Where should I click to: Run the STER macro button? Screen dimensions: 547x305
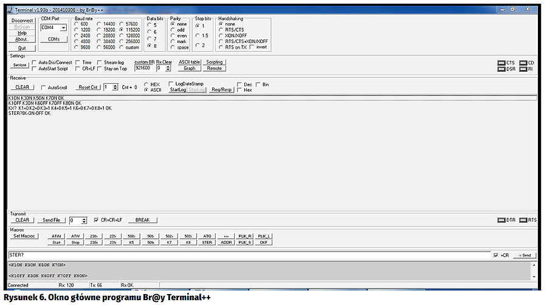point(207,242)
